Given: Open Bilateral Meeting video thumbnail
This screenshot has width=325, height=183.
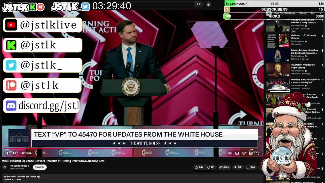Looking at the screenshot, I should (278, 85).
